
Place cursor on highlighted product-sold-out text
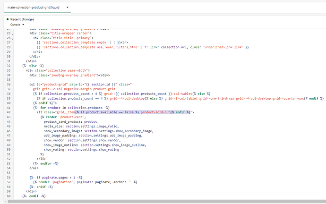click(155, 112)
